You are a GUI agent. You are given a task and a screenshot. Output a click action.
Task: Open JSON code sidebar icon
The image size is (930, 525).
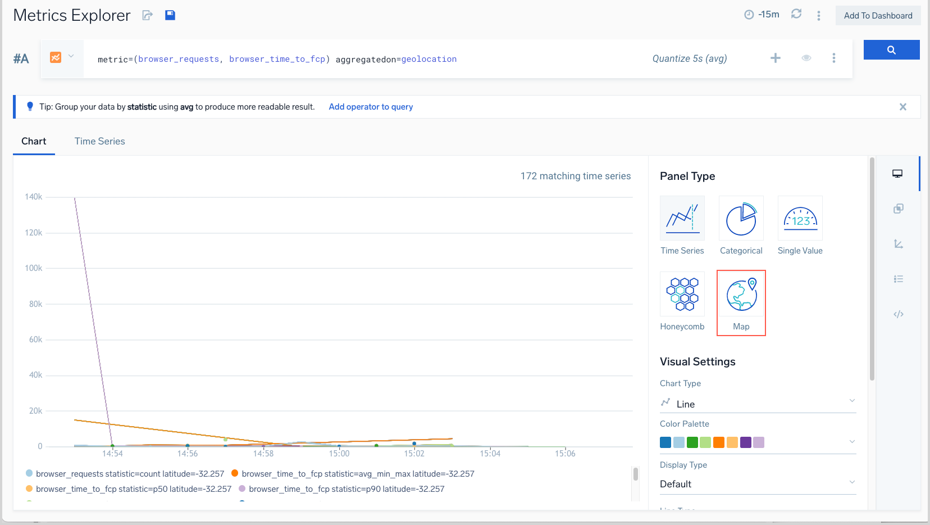pos(899,314)
